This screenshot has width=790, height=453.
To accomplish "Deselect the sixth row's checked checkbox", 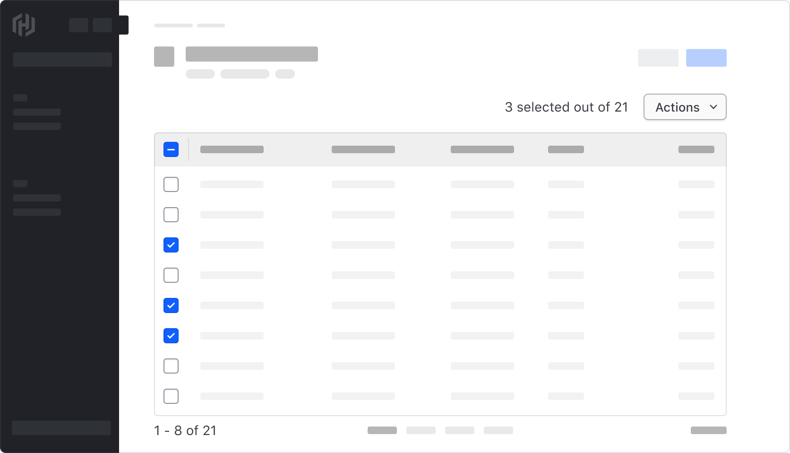I will point(171,336).
